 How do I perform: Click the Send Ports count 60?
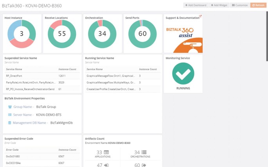click(x=142, y=34)
